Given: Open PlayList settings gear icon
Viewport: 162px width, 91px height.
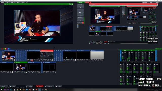Looking at the screenshot, I should [x=56, y=86].
